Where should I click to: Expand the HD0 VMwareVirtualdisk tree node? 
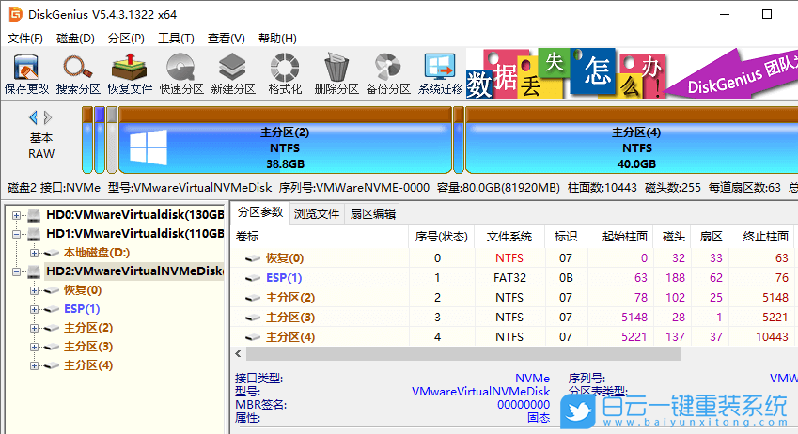(16, 215)
